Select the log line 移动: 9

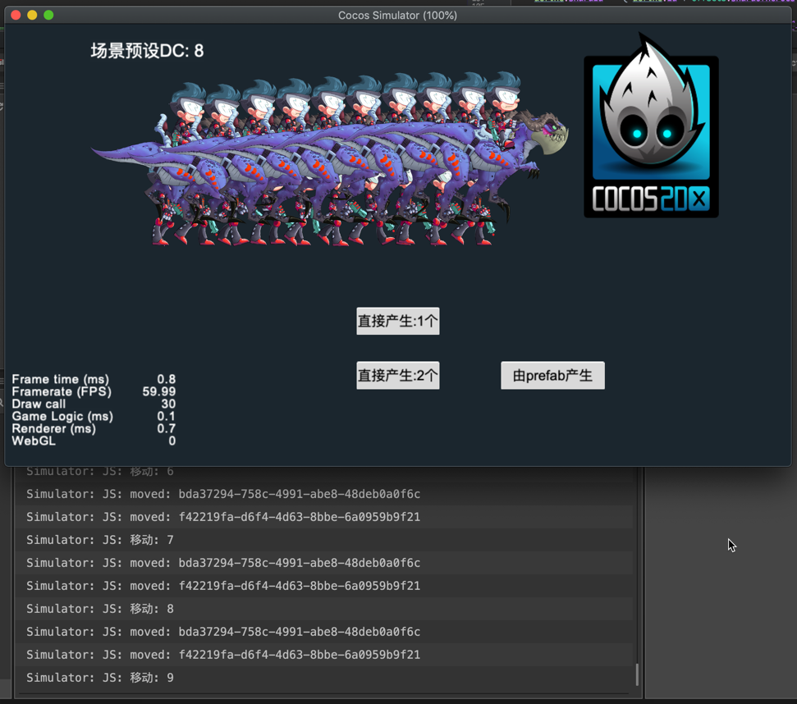(x=323, y=678)
